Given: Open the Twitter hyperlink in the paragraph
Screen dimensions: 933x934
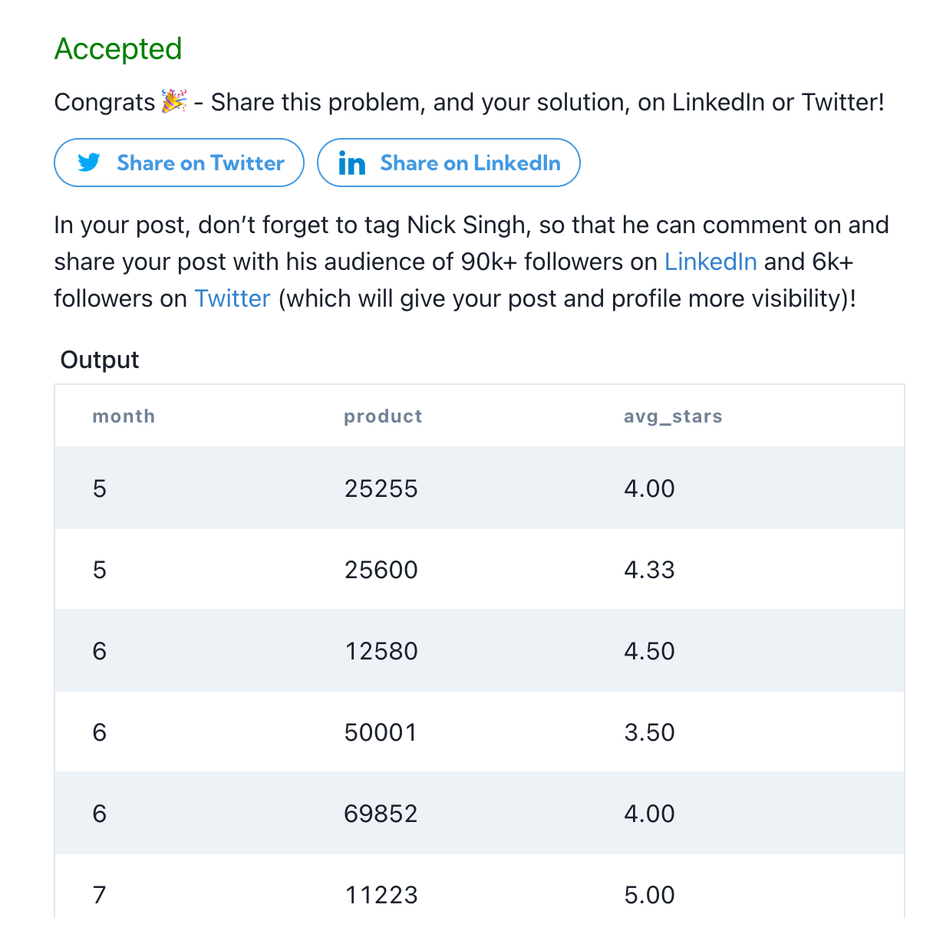Looking at the screenshot, I should tap(232, 298).
